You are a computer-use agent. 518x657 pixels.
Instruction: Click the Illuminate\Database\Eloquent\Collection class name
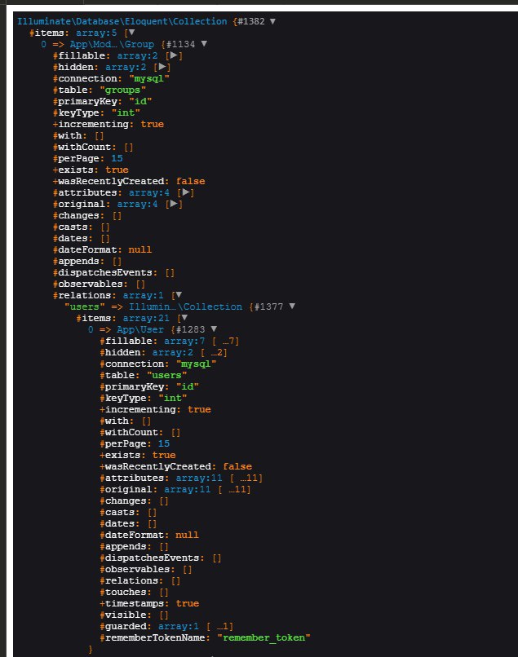(x=122, y=21)
